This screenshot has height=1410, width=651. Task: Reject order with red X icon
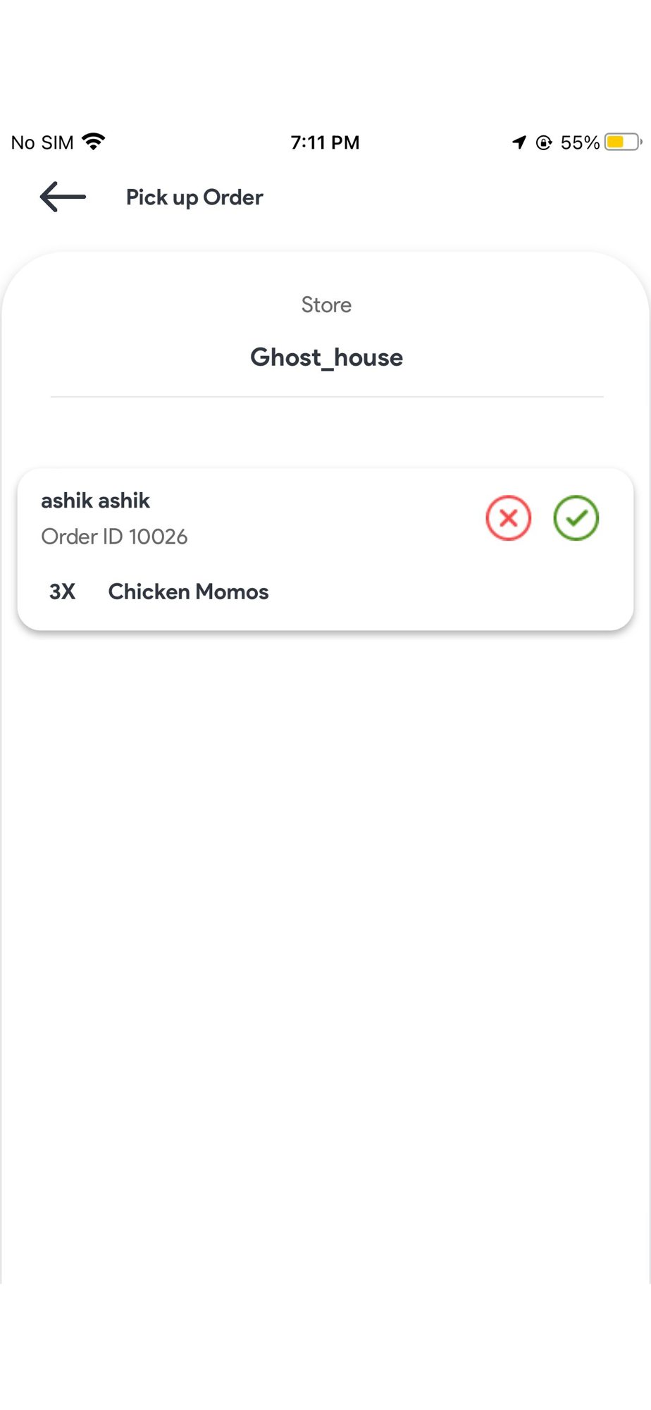[x=508, y=518]
